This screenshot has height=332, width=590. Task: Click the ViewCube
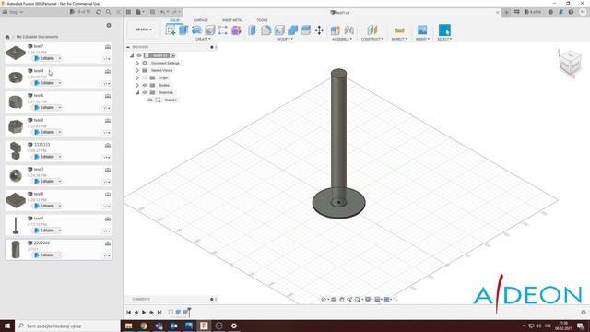[570, 63]
